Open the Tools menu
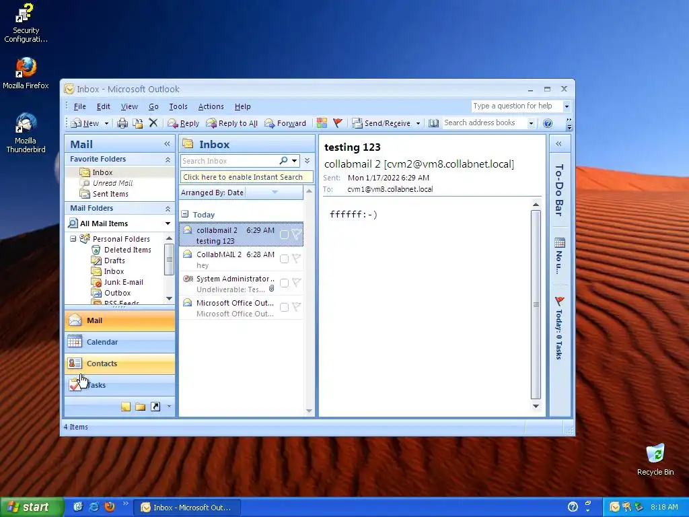The height and width of the screenshot is (517, 689). tap(178, 106)
